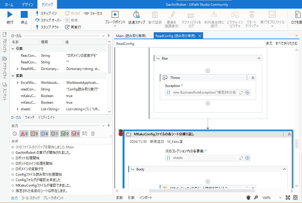This screenshot has height=203, width=302.
Task: Toggle warning filter in 出力 panel
Action: [34, 134]
